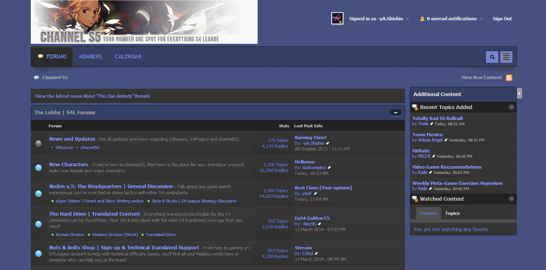The width and height of the screenshot is (546, 270).
Task: Click blue unread icon for The Hard Drive
Action: point(38,224)
